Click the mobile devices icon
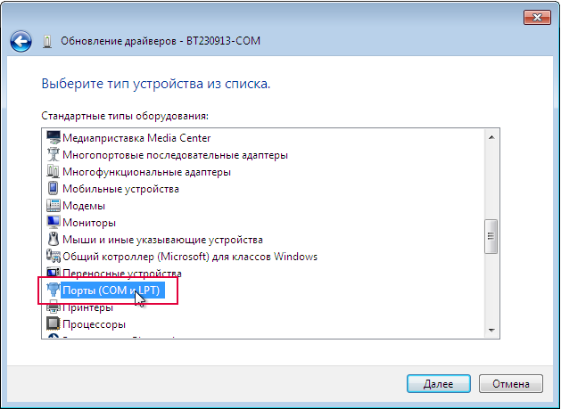561x409 pixels. (54, 189)
